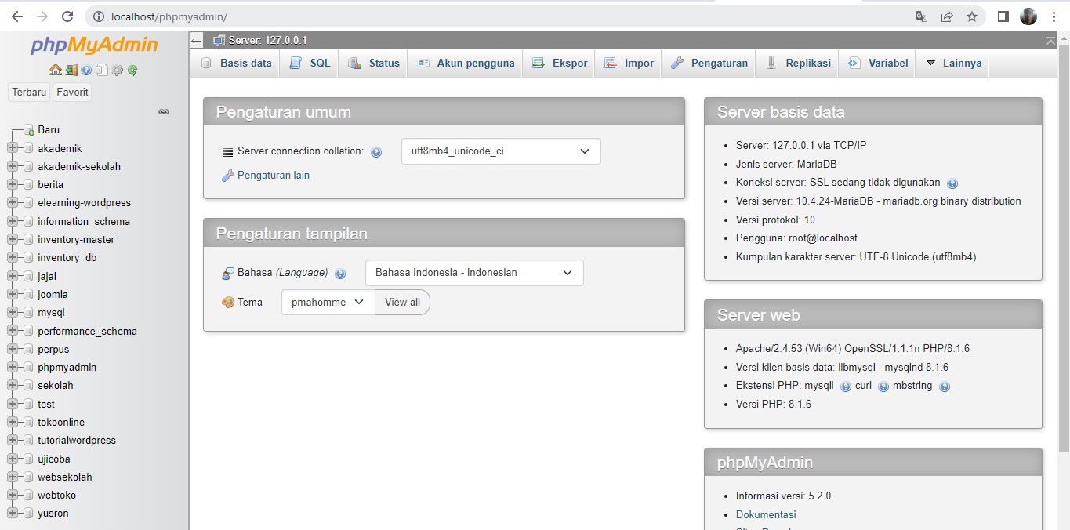Open the SQL documentation page icon
This screenshot has height=530, width=1070.
point(101,71)
